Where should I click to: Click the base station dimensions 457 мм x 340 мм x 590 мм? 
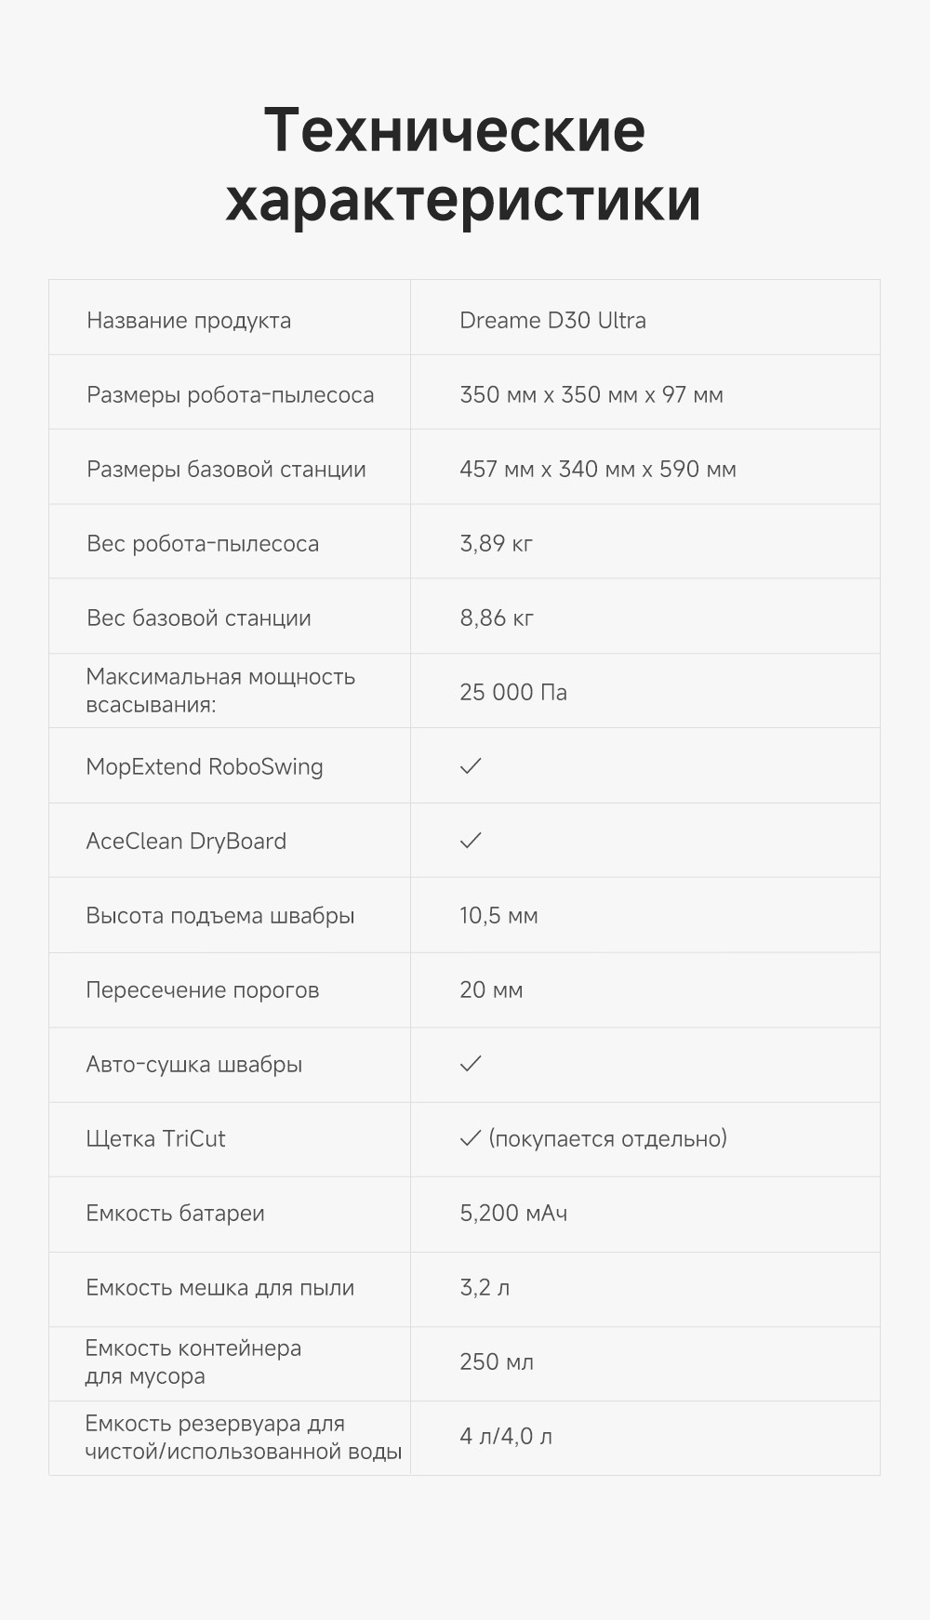tap(597, 470)
